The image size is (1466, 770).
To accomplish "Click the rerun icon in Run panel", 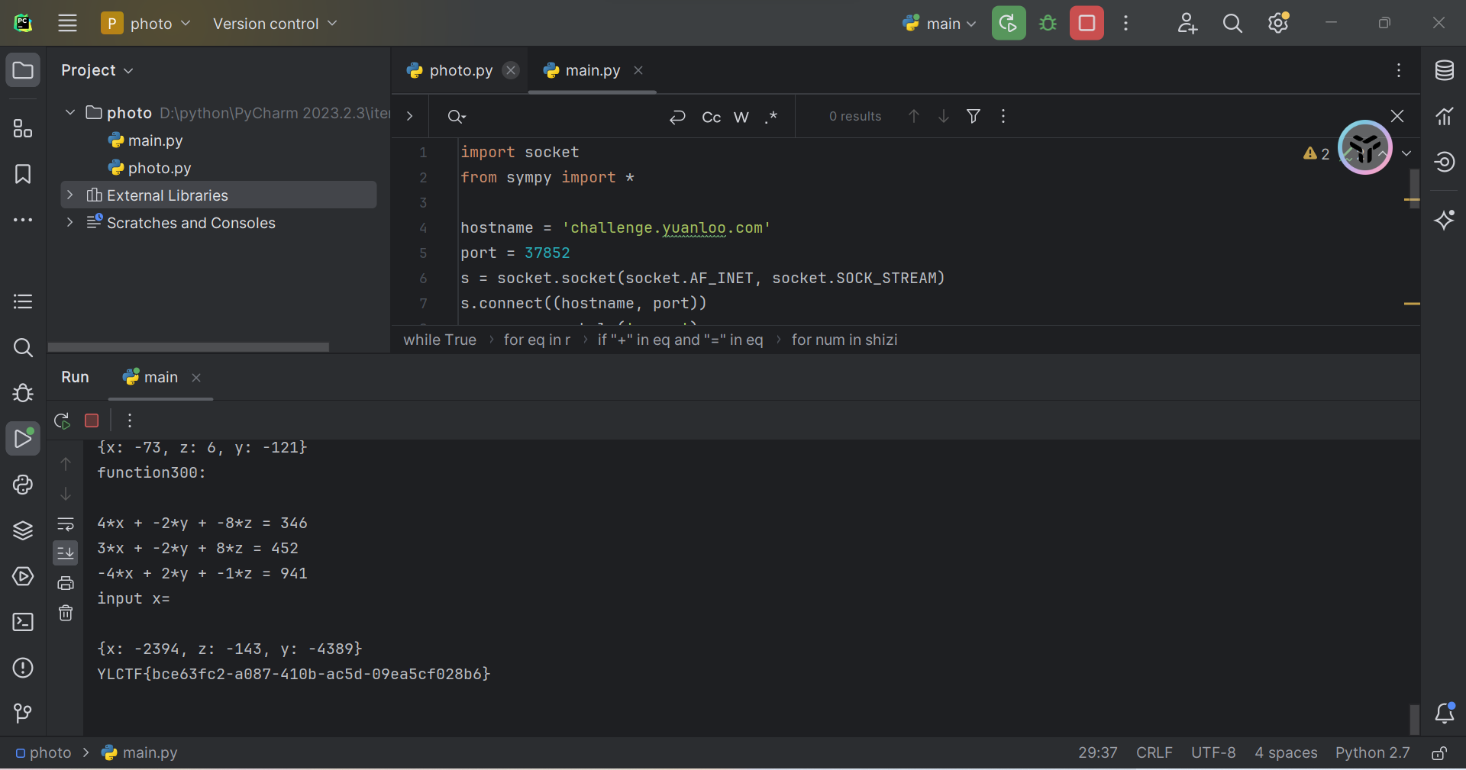I will pyautogui.click(x=62, y=420).
